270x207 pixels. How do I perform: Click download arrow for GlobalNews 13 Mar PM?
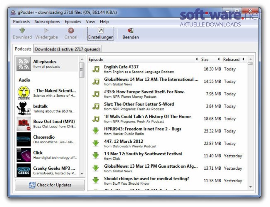click(x=96, y=168)
